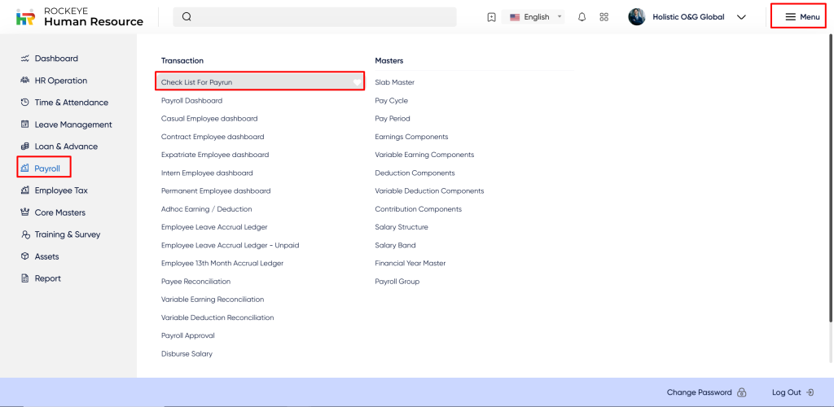Click the Log Out icon
This screenshot has height=407, width=834.
click(809, 392)
